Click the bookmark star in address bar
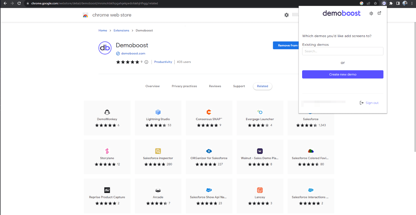 [376, 3]
